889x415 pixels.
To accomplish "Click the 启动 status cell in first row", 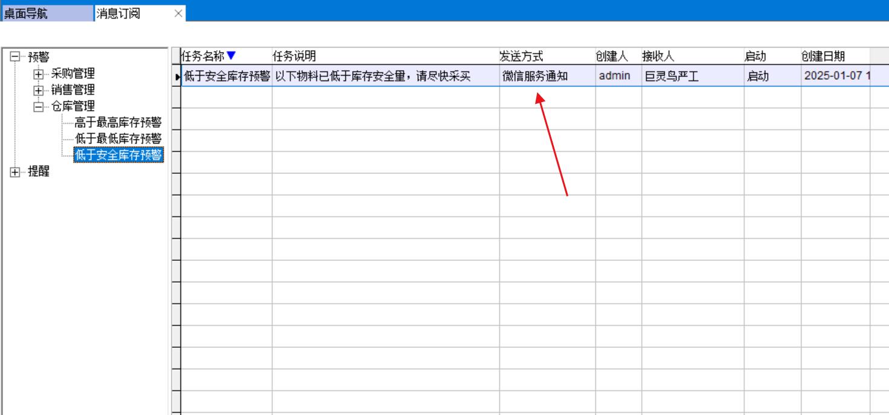I will [771, 77].
